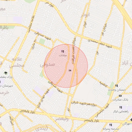
Task: Click the امیرکبیر street label
Action: 11,120
